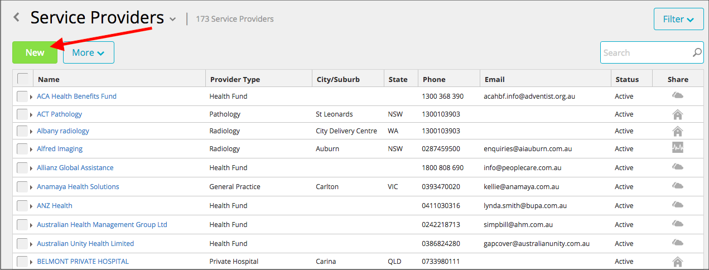Screen dimensions: 709x270
Task: Open the Filter dropdown
Action: point(678,19)
